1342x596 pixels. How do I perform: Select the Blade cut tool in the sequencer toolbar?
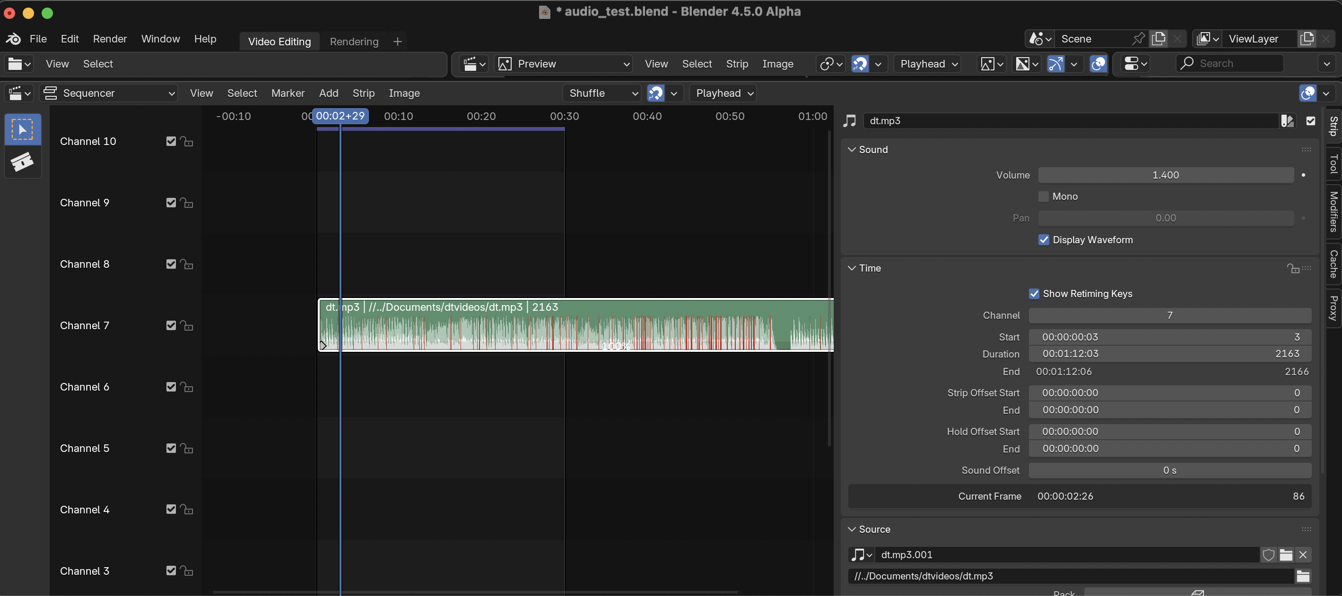(x=22, y=162)
